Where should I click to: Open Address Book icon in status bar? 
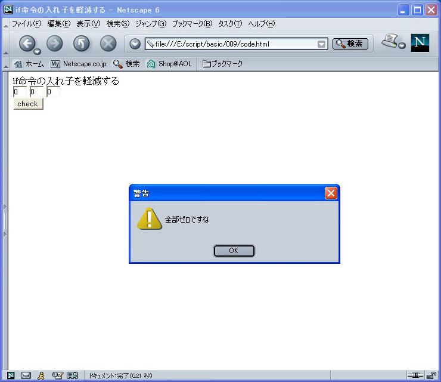(72, 375)
